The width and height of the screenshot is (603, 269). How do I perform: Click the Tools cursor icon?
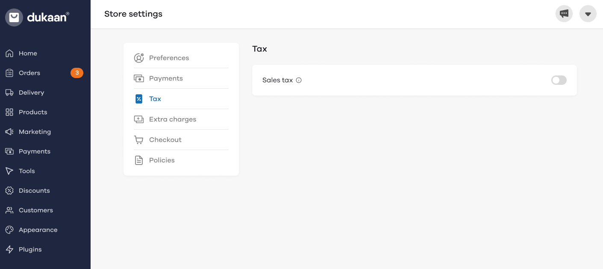9,171
